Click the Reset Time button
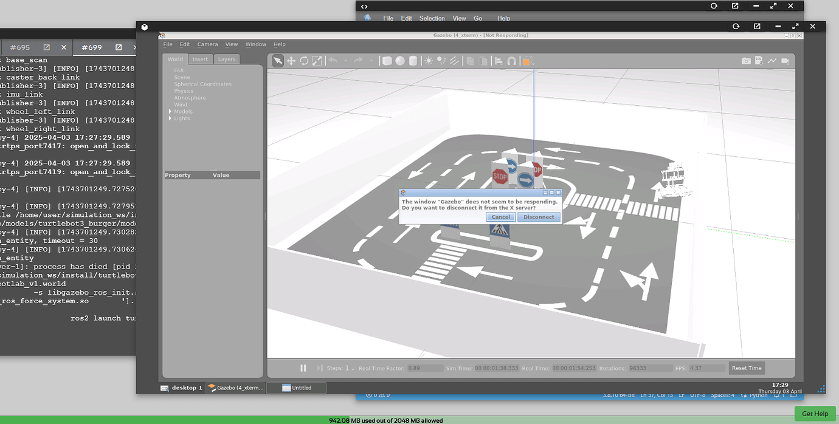839x424 pixels. (x=747, y=368)
